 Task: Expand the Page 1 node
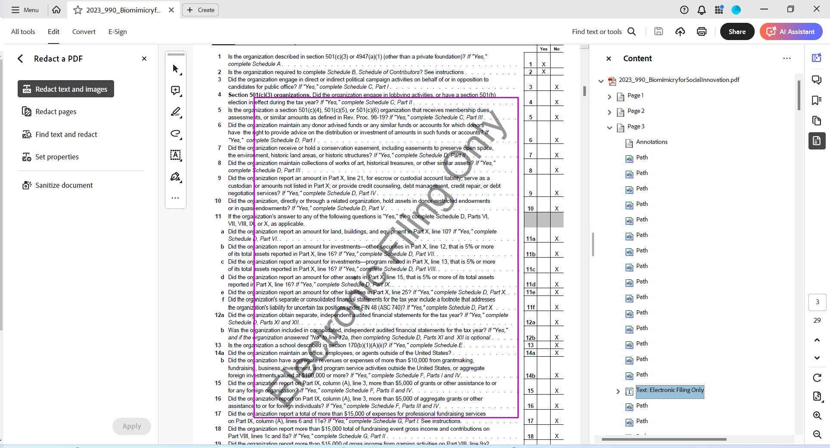610,96
